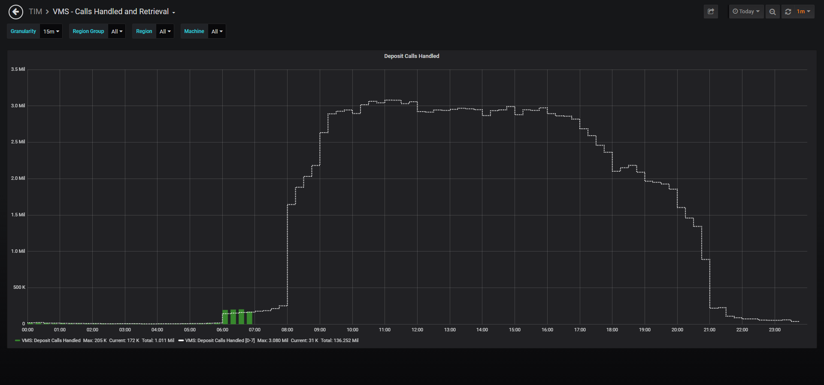Click the white D-7 legend color swatch
The height and width of the screenshot is (385, 824).
181,340
